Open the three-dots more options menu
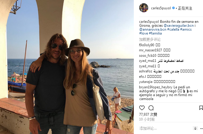The image size is (203, 134). (x=201, y=129)
